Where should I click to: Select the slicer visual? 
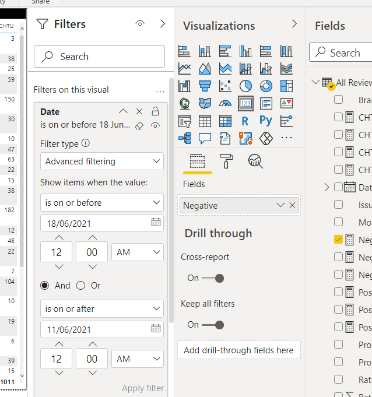click(x=184, y=121)
